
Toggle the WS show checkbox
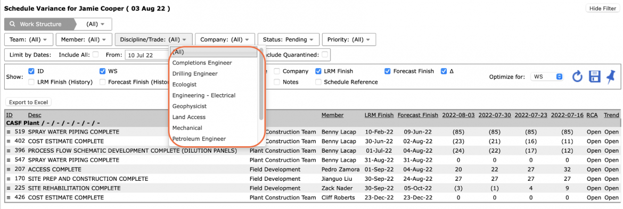(103, 71)
